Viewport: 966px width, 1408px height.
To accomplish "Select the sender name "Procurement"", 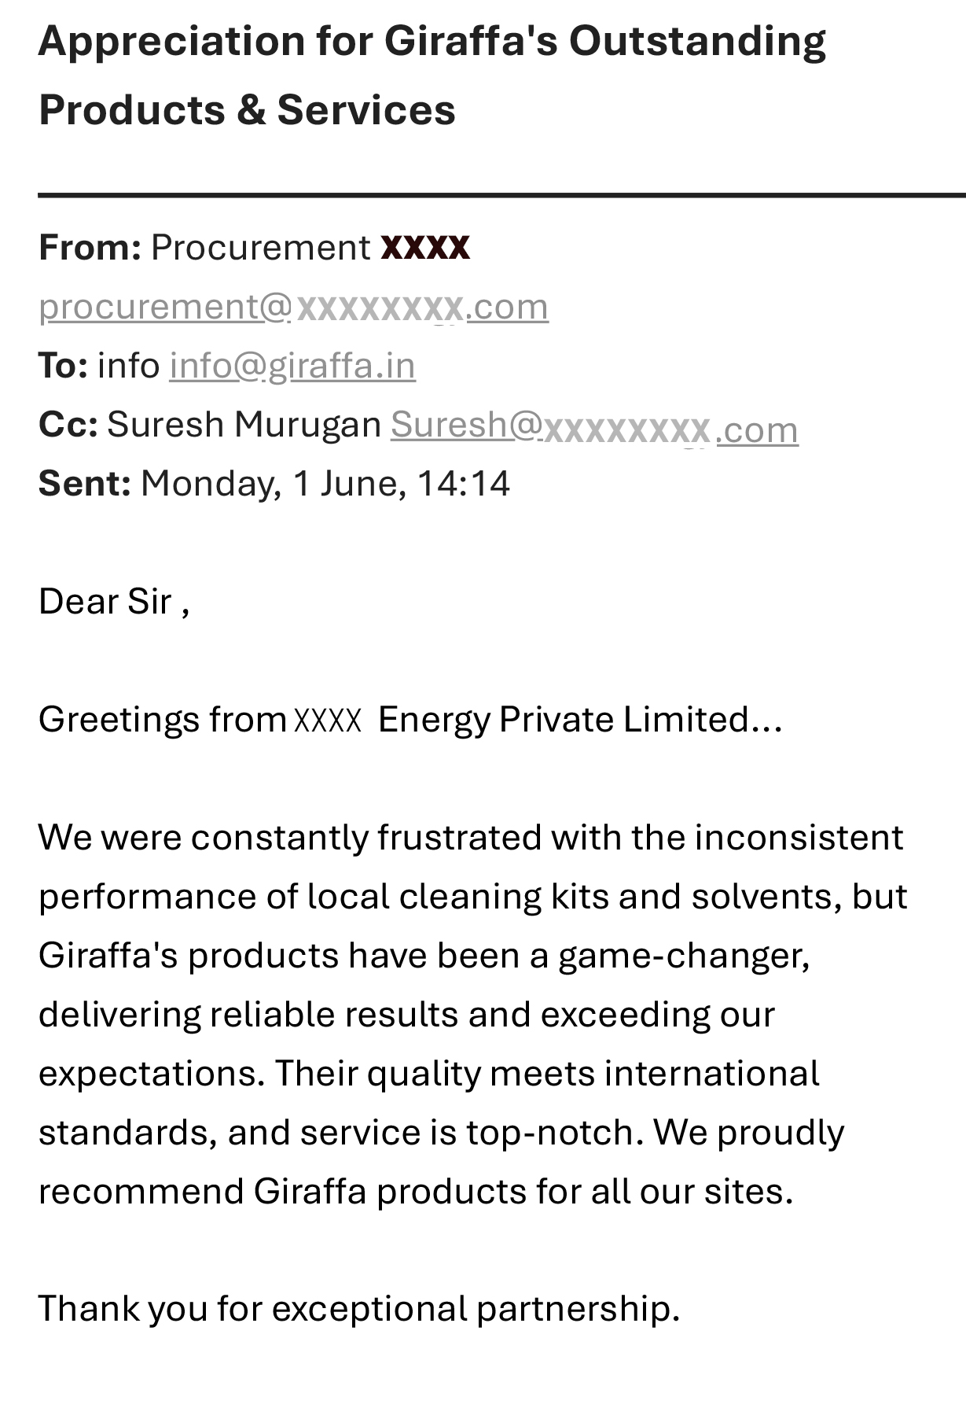I will click(260, 248).
